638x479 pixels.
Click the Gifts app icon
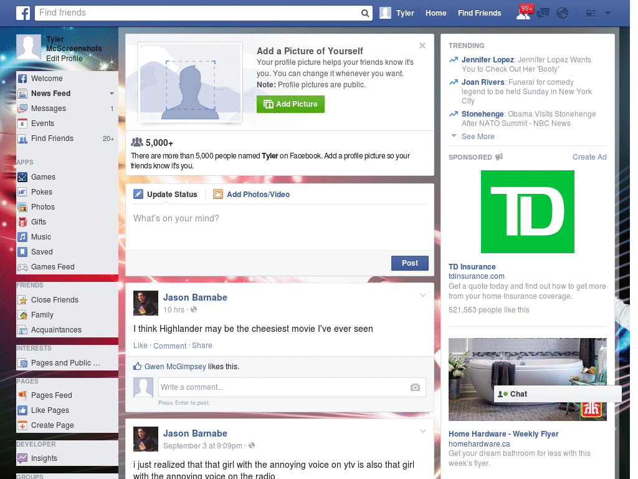pos(22,222)
